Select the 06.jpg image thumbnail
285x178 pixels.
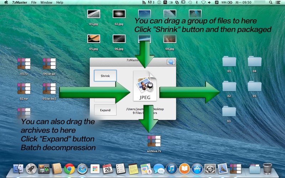pos(119,39)
